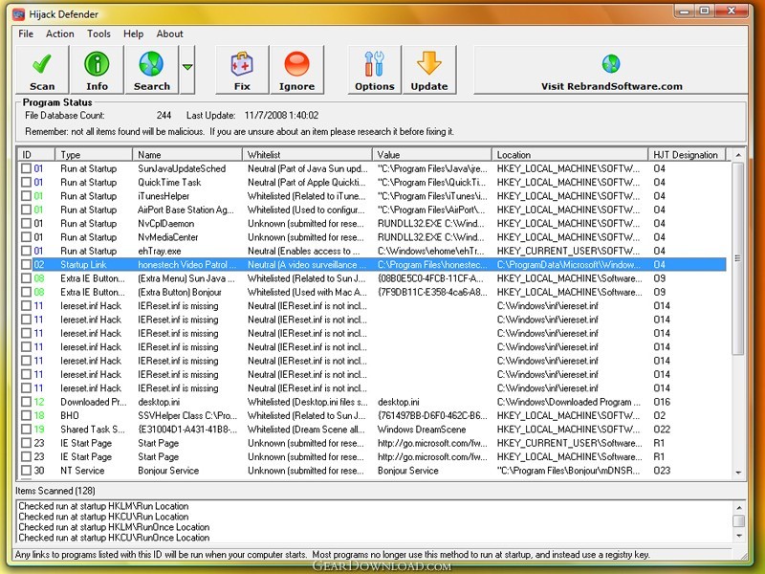
Task: Check the AirPort Base Station row checkbox
Action: (27, 210)
